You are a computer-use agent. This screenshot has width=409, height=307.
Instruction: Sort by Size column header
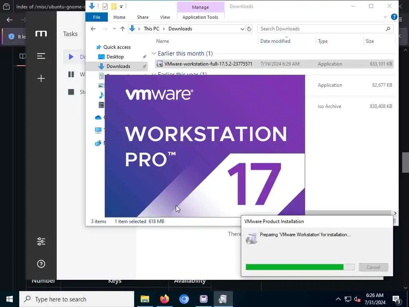pos(369,41)
